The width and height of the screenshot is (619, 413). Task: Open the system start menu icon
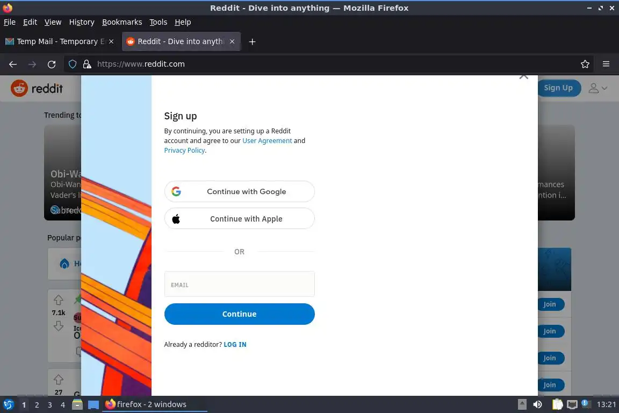pos(8,404)
